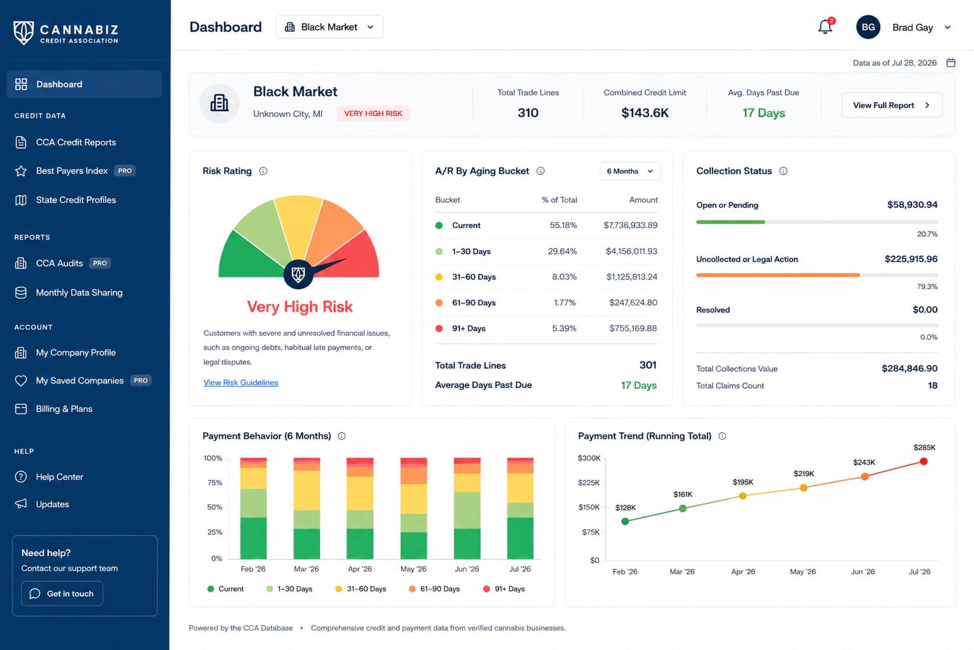Click the Best Payers Index star icon
The height and width of the screenshot is (650, 974).
click(21, 171)
